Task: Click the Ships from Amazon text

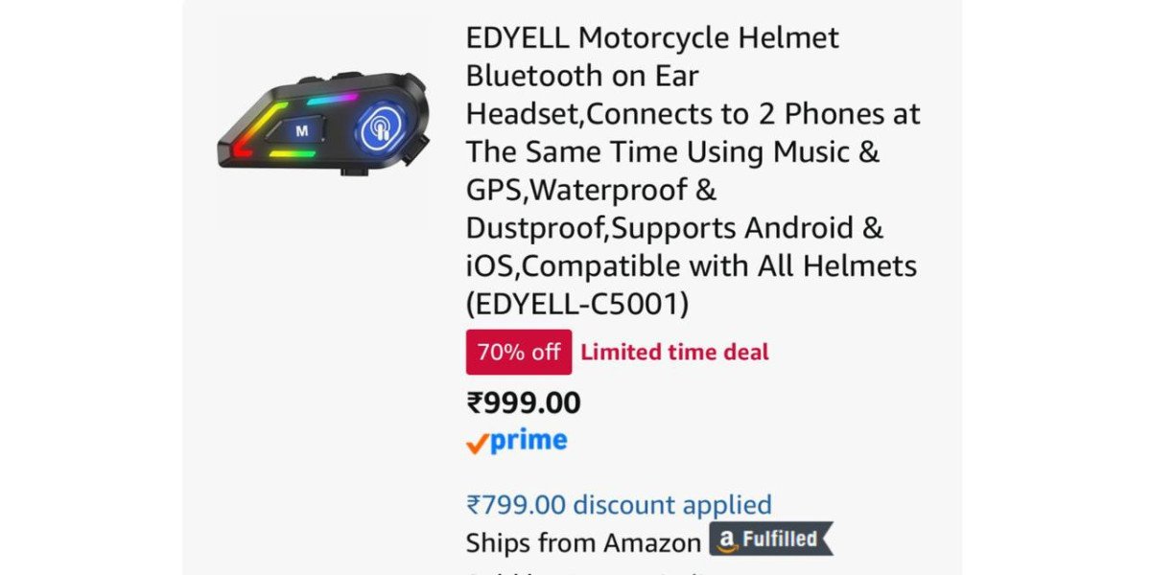Action: coord(583,542)
